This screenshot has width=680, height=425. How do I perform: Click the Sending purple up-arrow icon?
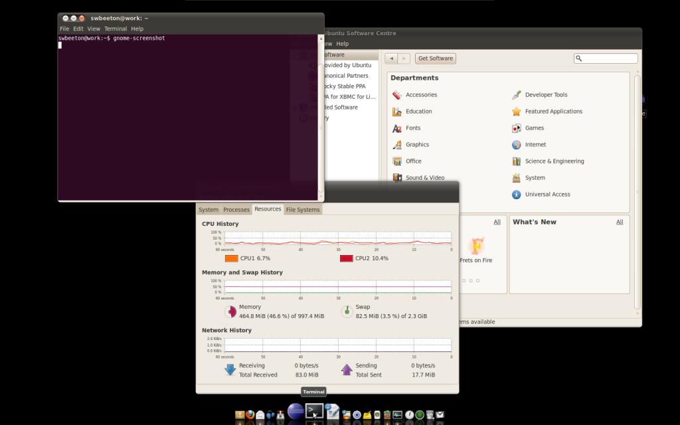point(347,369)
